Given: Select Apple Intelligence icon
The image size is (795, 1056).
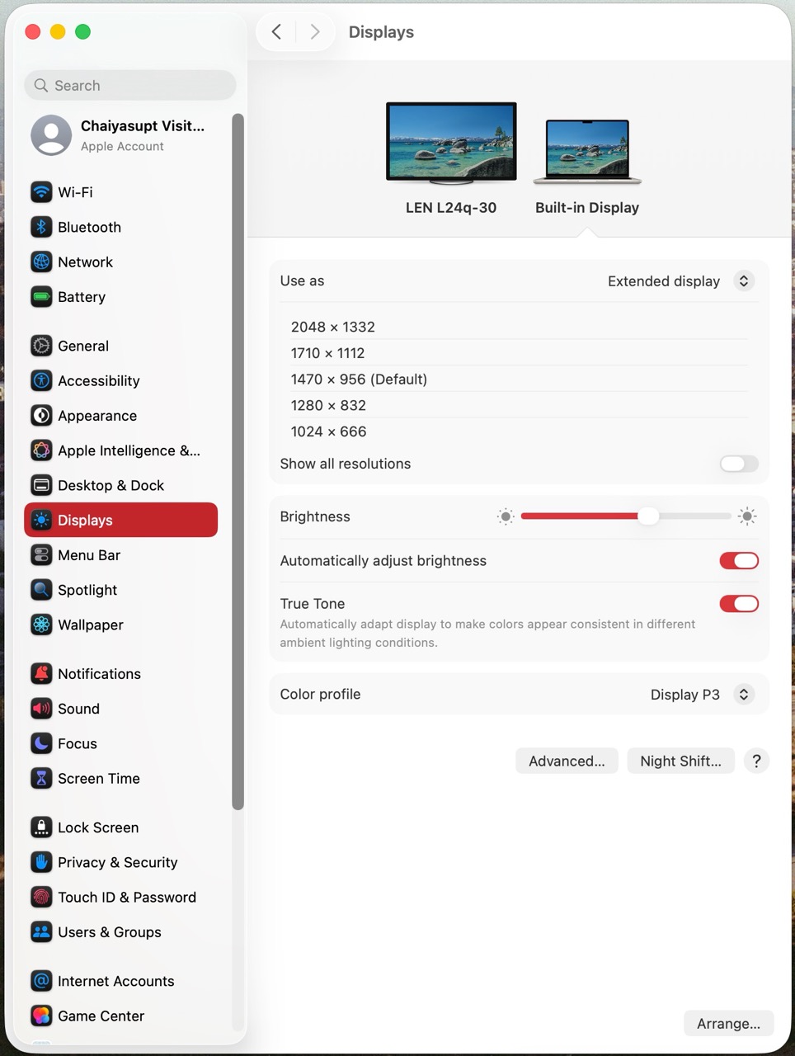Looking at the screenshot, I should click(x=41, y=450).
